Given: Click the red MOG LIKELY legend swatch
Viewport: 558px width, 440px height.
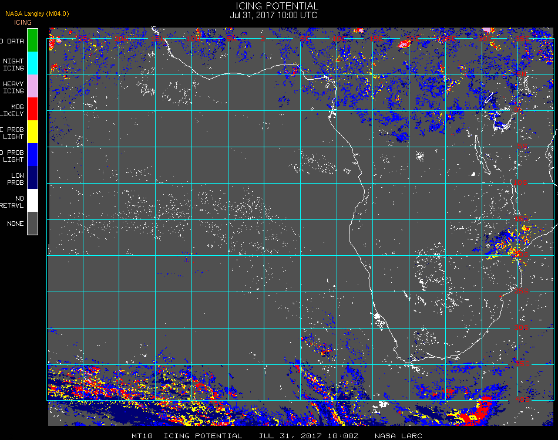Looking at the screenshot, I should tap(32, 109).
